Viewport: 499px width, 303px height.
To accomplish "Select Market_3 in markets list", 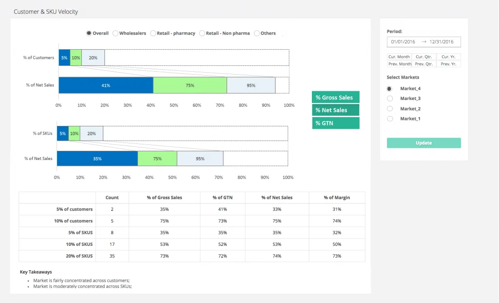I will point(389,99).
